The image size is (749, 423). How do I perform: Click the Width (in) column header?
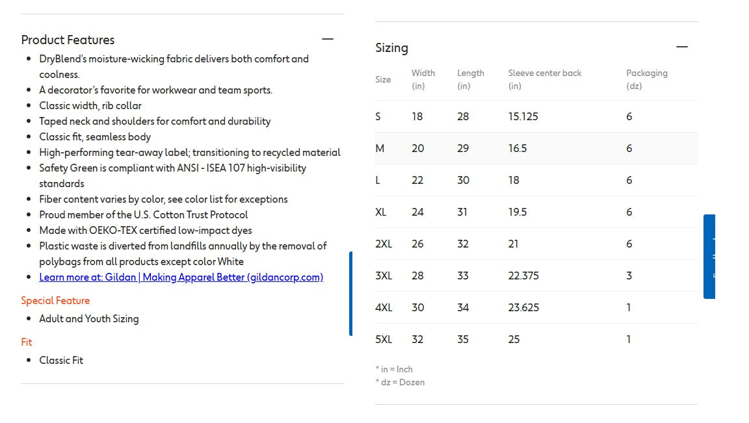point(423,79)
